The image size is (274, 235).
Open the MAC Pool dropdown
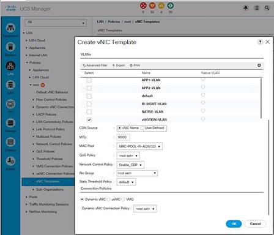pyautogui.click(x=139, y=146)
